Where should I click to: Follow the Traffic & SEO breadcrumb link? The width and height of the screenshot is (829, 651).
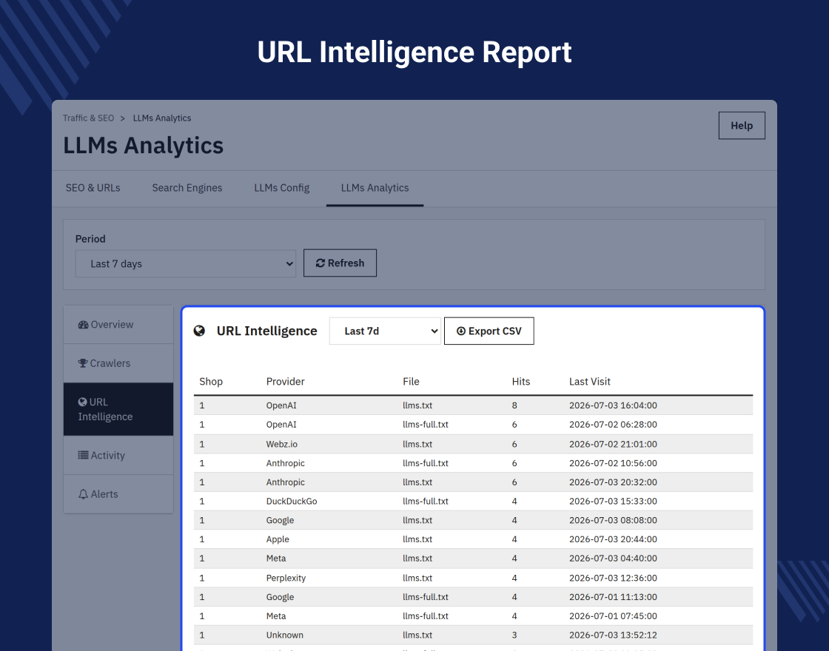pos(88,118)
